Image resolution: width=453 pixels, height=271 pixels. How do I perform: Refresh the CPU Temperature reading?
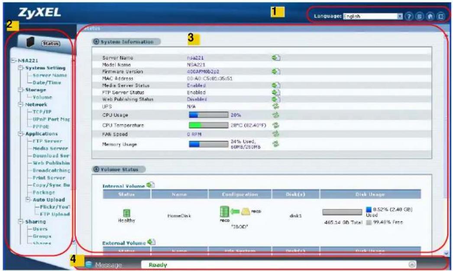[276, 125]
